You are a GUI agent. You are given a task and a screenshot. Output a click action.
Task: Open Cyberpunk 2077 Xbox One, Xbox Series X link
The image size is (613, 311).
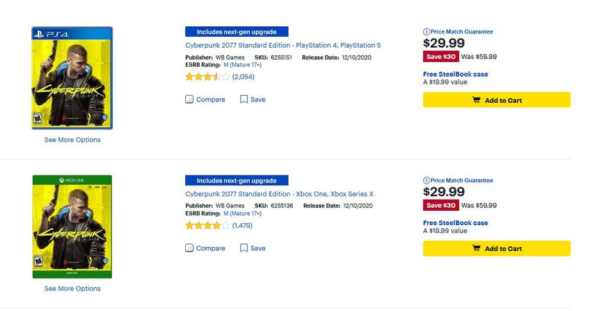click(279, 194)
